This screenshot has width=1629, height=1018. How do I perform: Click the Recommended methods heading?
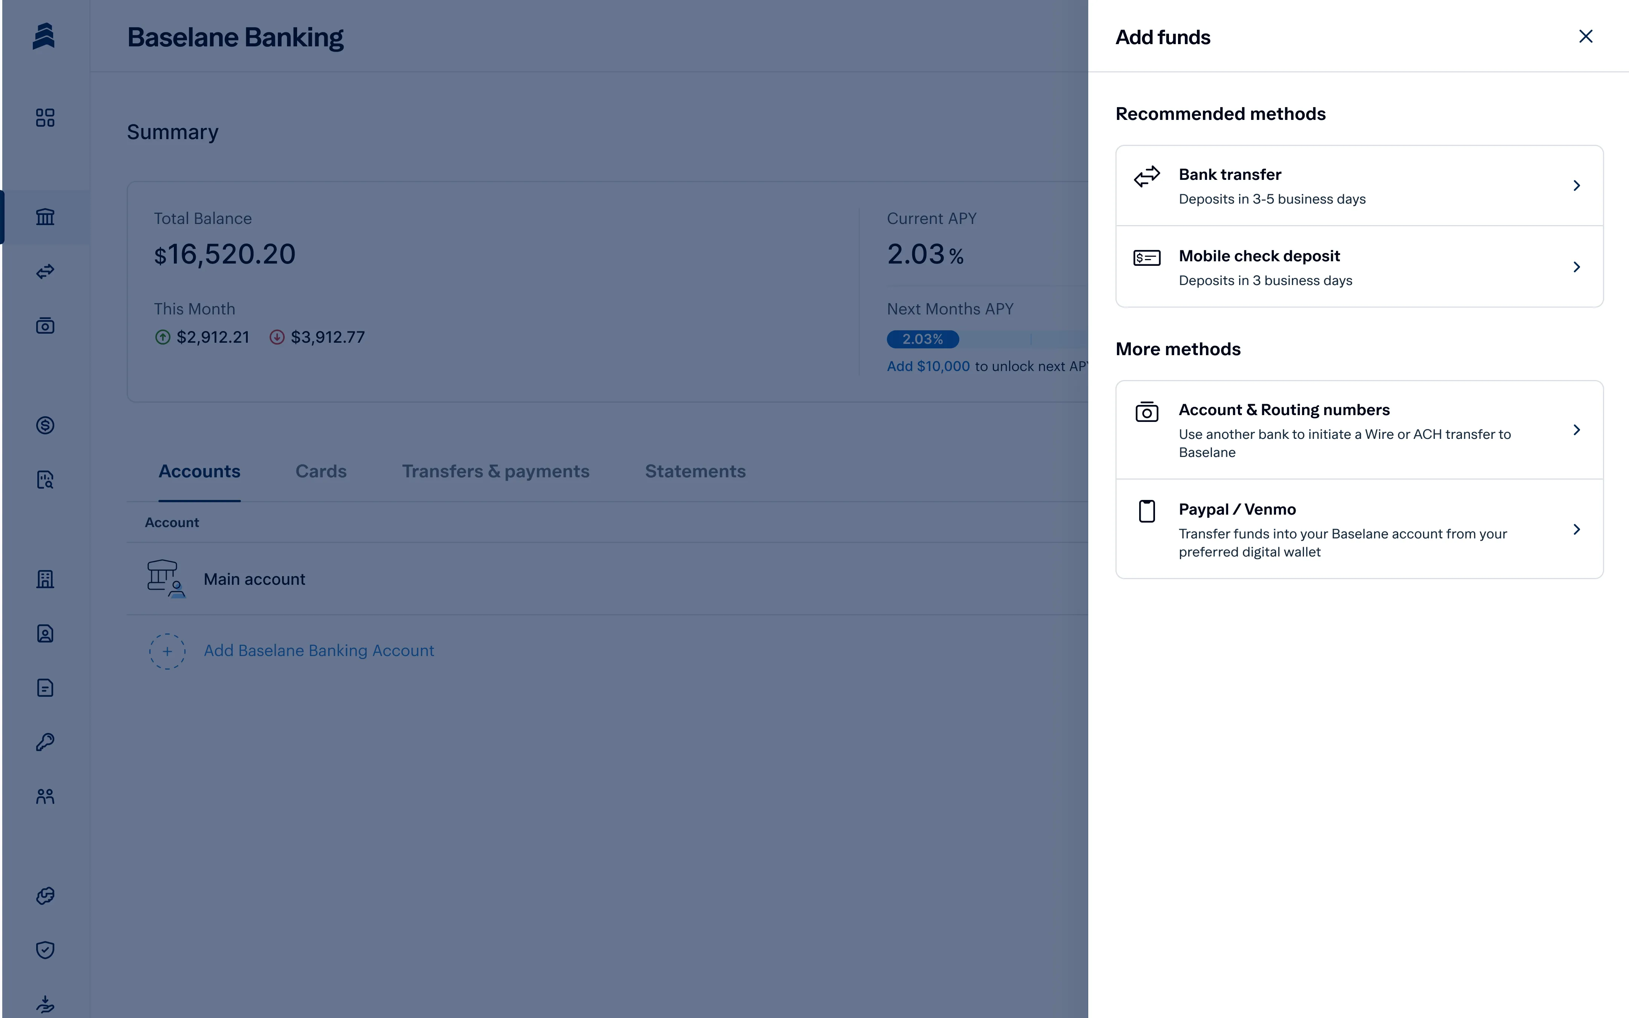[1220, 114]
